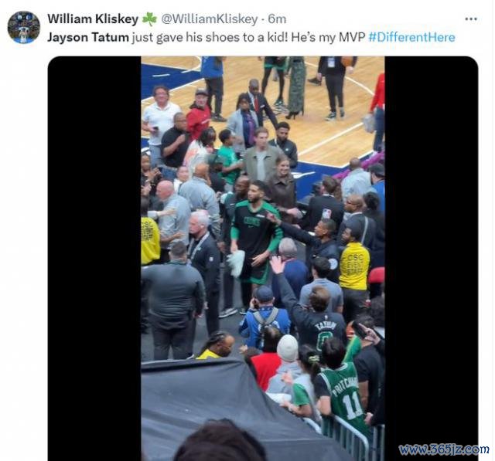The width and height of the screenshot is (495, 461).
Task: Click the fan's raised hand in video
Action: point(277,264)
